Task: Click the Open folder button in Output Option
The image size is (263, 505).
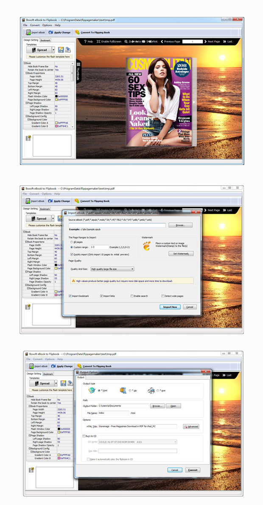Action: coord(173,406)
